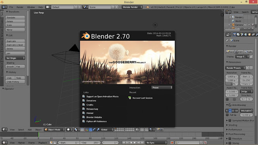Toggle Camera visibility eye in outliner
This screenshot has height=145, width=258.
245,25
